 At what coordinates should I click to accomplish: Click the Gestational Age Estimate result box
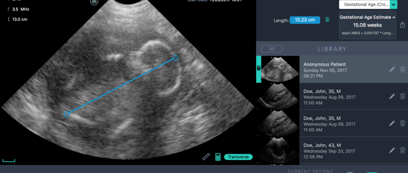[x=367, y=26]
